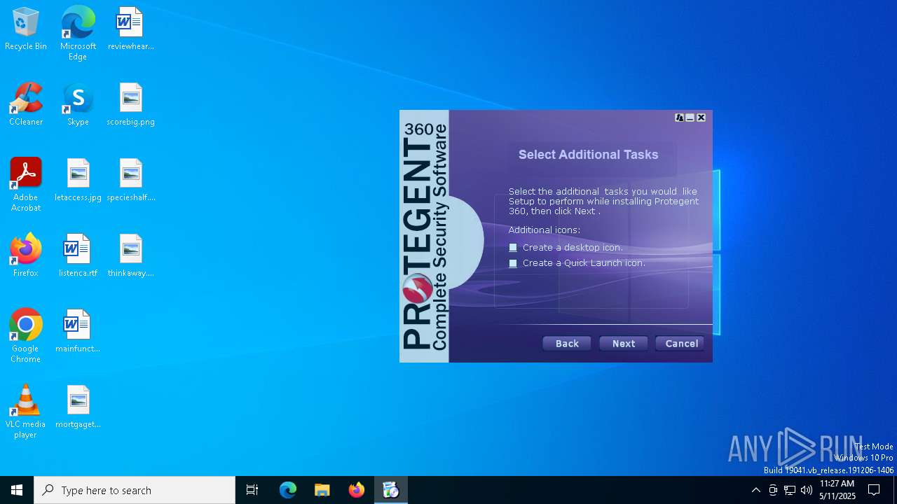Close the Protegent setup window
Screen dimensions: 897x504
tap(701, 118)
